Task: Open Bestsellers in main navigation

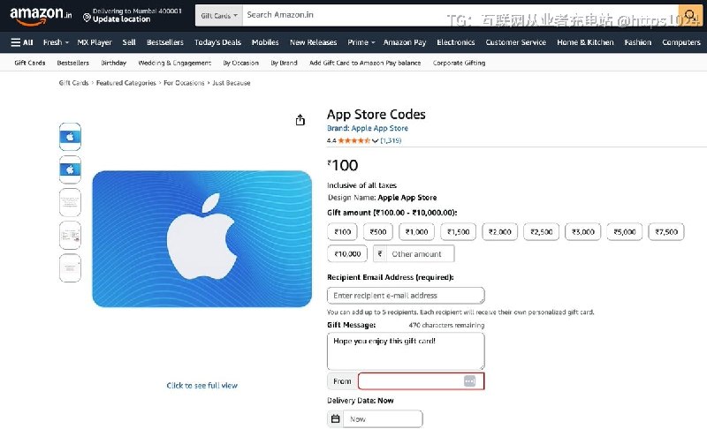Action: click(x=165, y=42)
